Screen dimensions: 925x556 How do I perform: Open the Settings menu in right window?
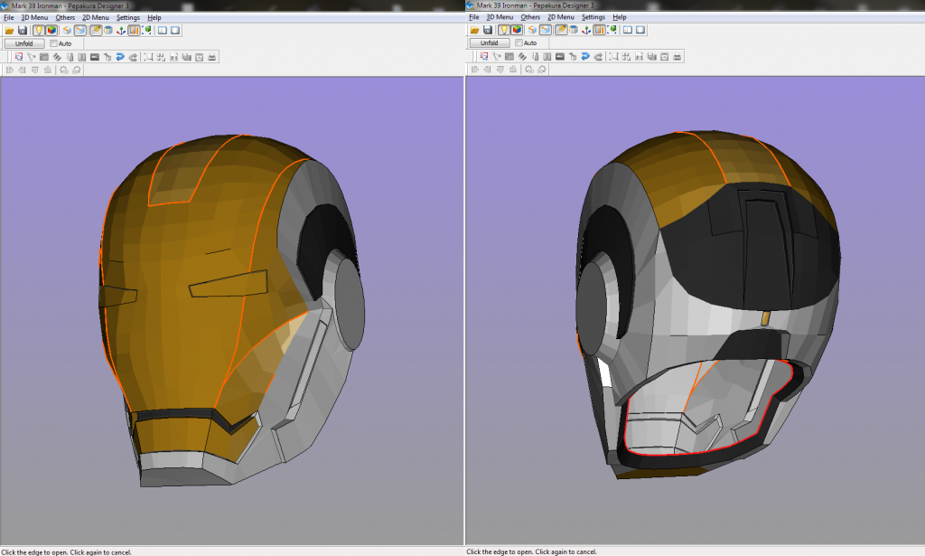coord(593,17)
